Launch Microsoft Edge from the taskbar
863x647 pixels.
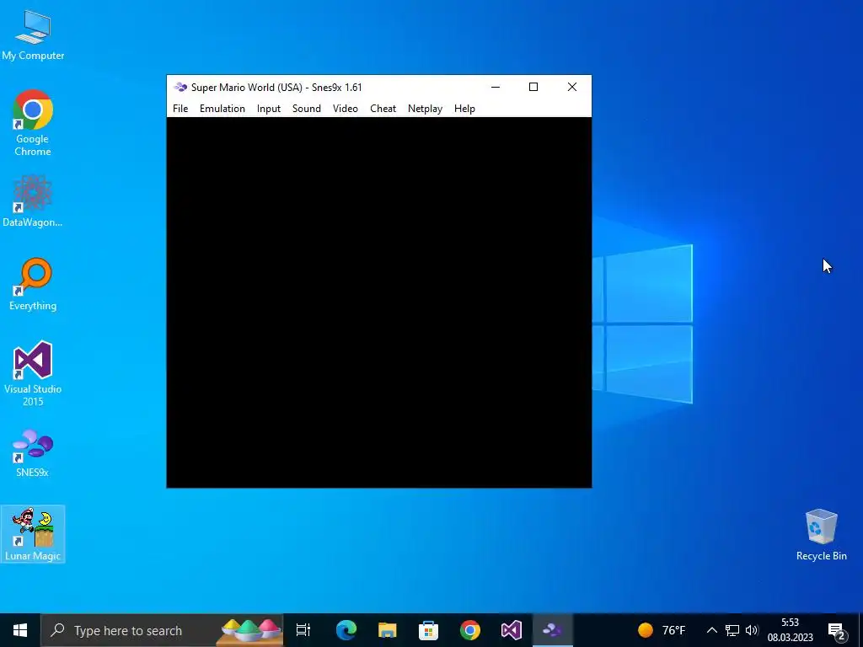pos(346,630)
